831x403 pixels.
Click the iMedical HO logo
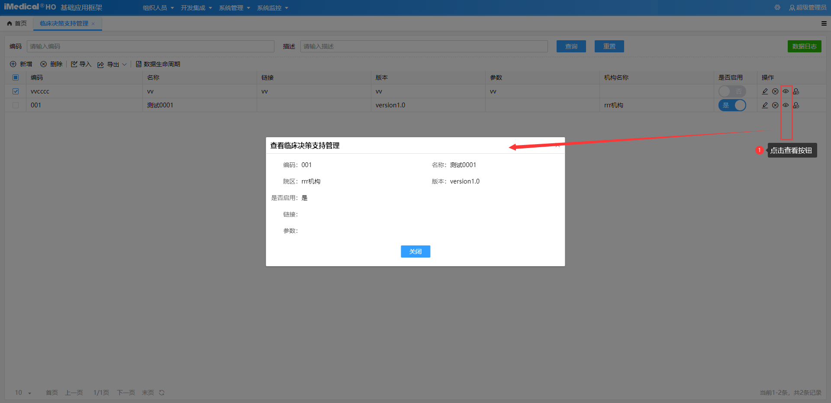tap(30, 7)
